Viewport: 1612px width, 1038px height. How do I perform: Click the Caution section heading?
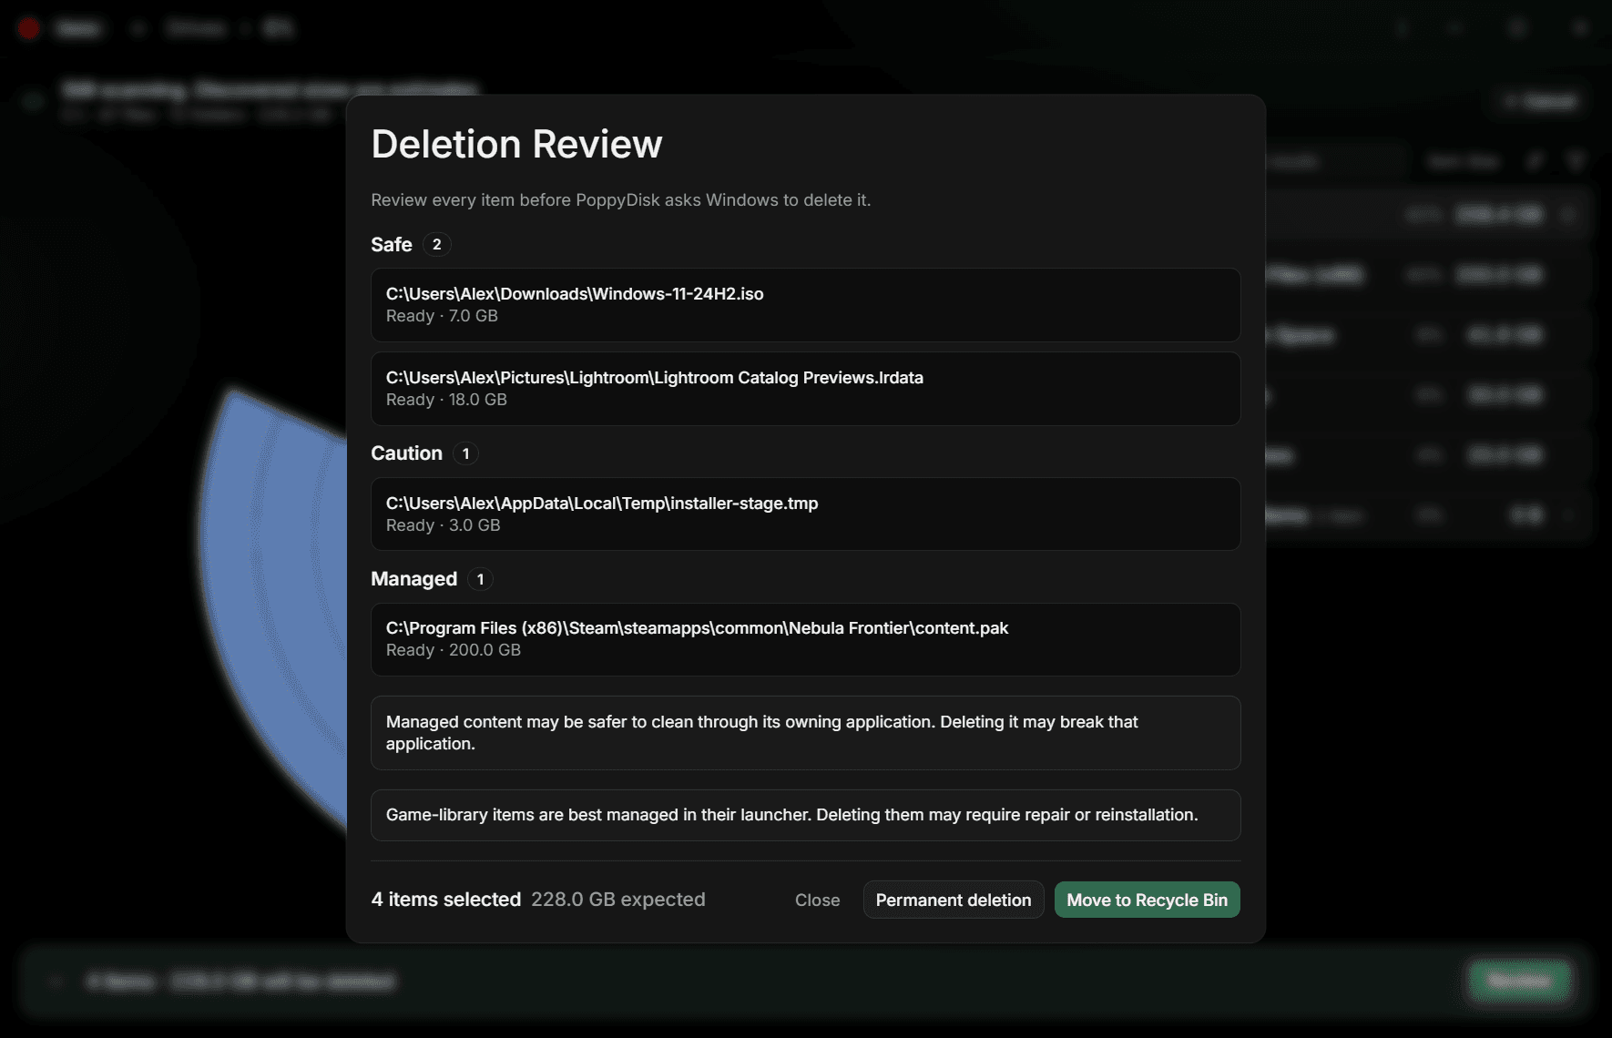click(x=406, y=453)
